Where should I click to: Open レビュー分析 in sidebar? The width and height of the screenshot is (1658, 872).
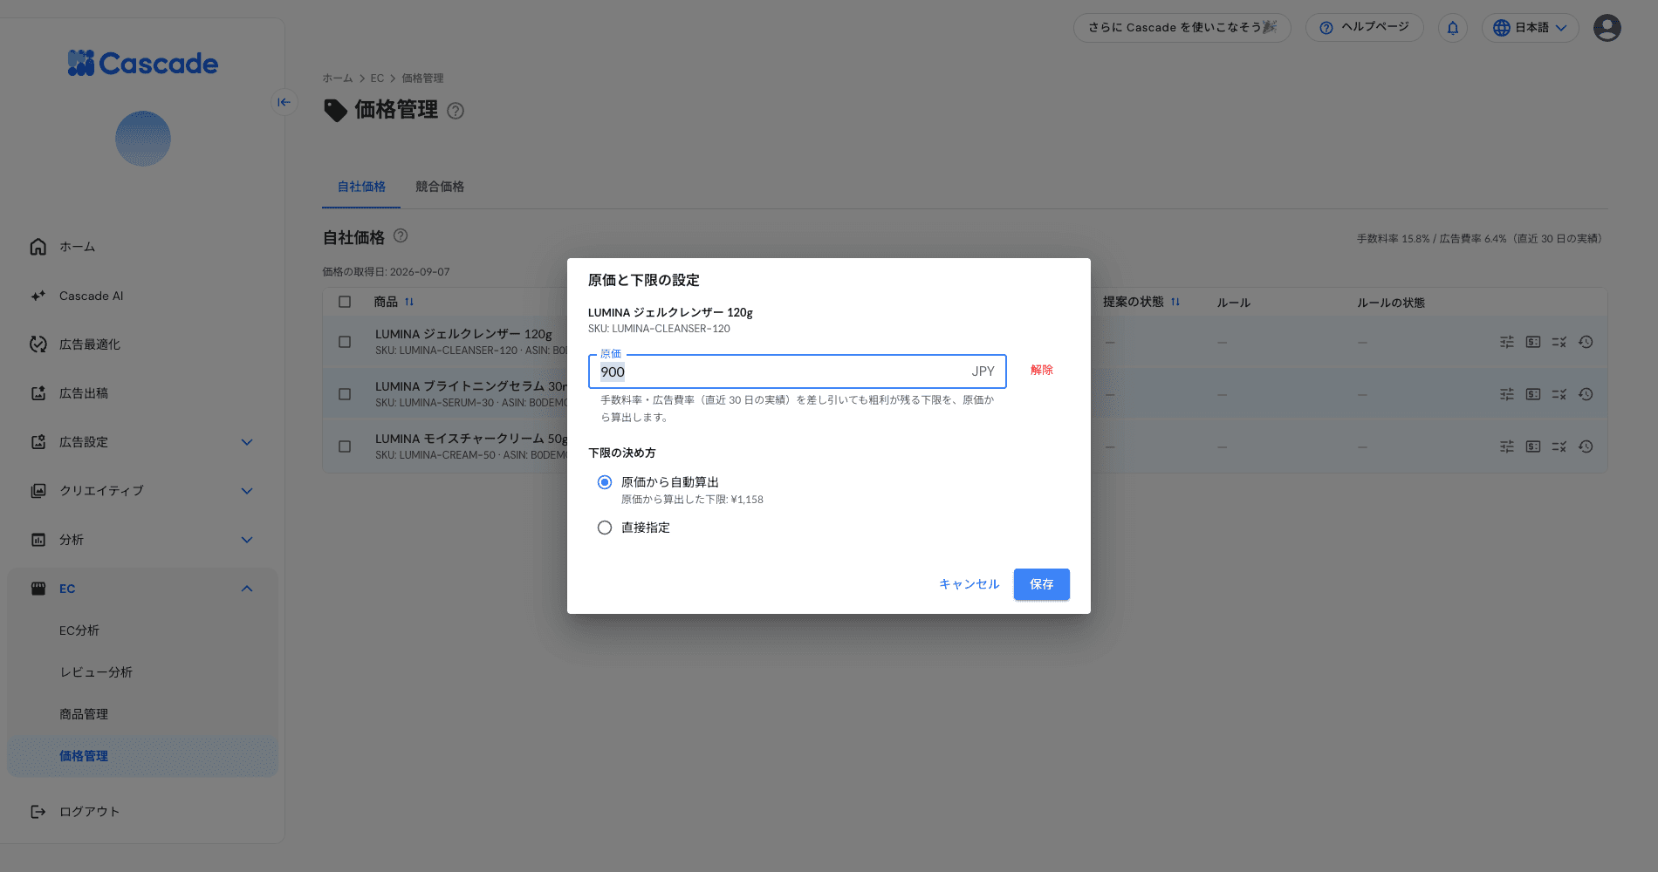tap(96, 672)
